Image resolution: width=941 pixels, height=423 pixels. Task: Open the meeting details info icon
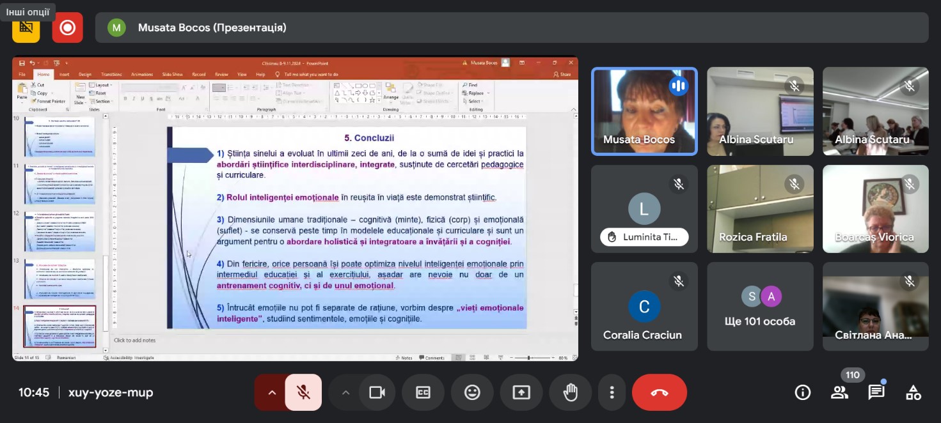click(802, 392)
